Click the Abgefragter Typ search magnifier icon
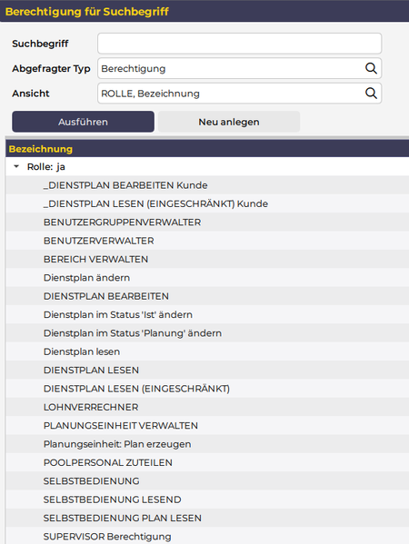Image resolution: width=409 pixels, height=544 pixels. coord(371,68)
